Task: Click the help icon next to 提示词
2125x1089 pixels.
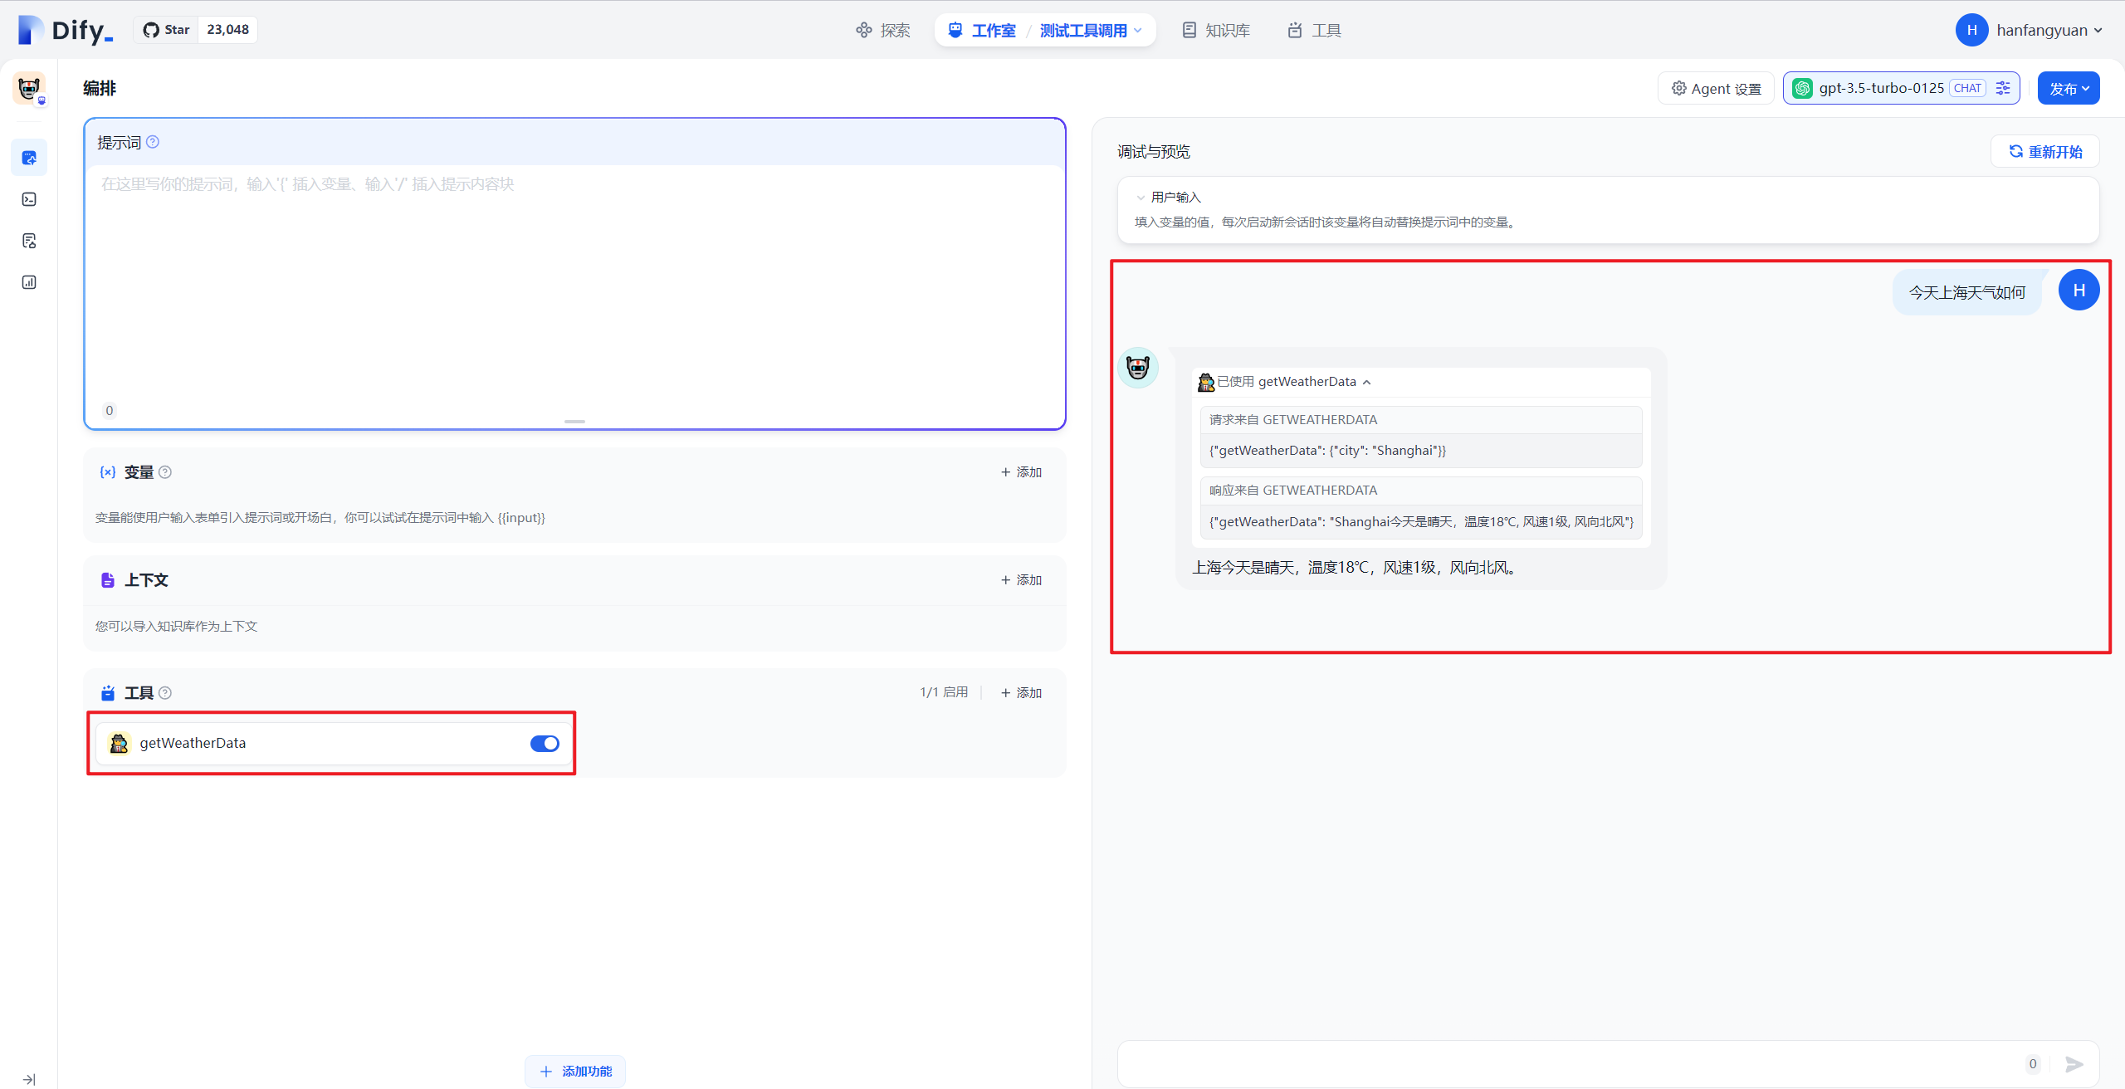Action: tap(153, 142)
